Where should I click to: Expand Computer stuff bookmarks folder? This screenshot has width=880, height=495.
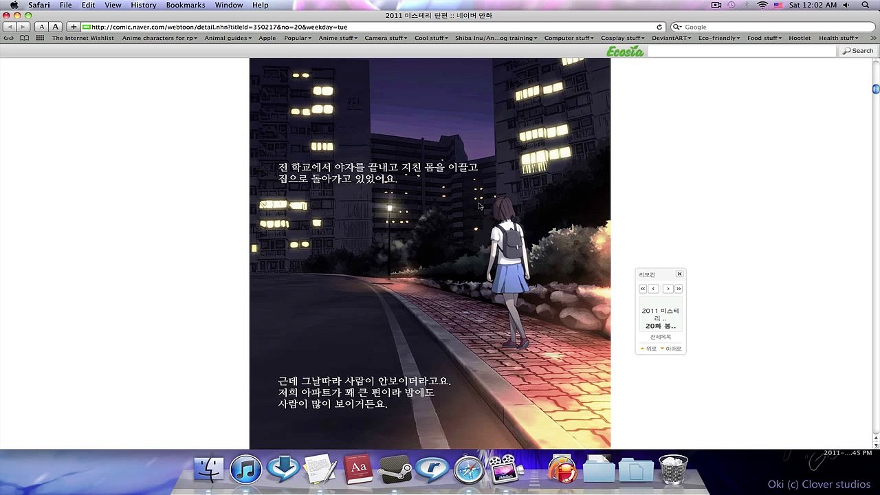coord(569,38)
